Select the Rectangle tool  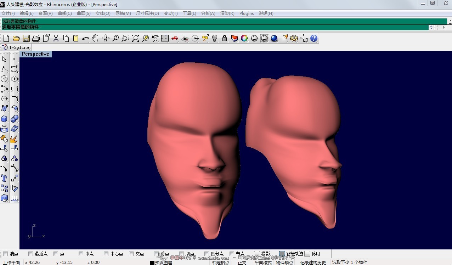pyautogui.click(x=15, y=89)
